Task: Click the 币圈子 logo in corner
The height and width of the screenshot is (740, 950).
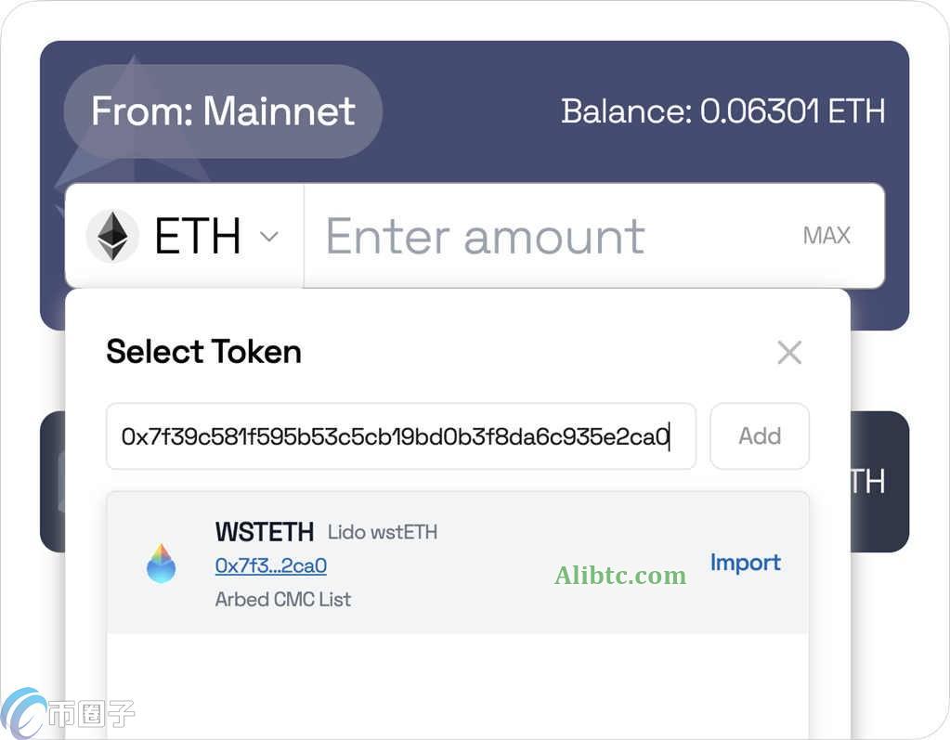Action: [x=70, y=713]
